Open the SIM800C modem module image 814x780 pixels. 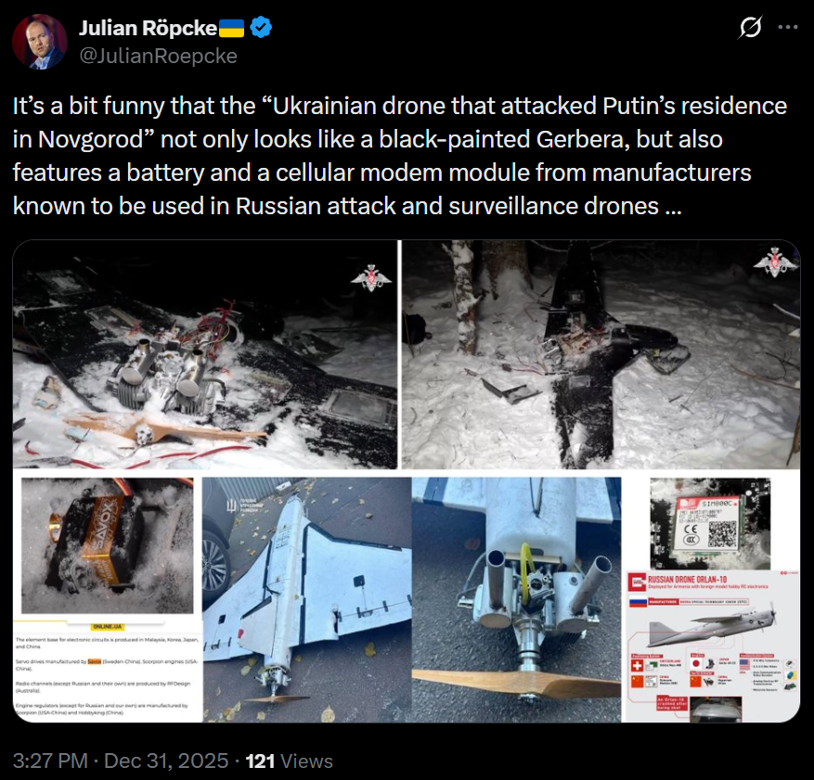click(710, 524)
